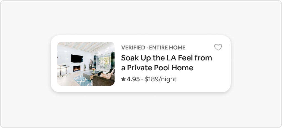The width and height of the screenshot is (282, 128).
Task: Click the star icon beside the rating
Action: [123, 79]
